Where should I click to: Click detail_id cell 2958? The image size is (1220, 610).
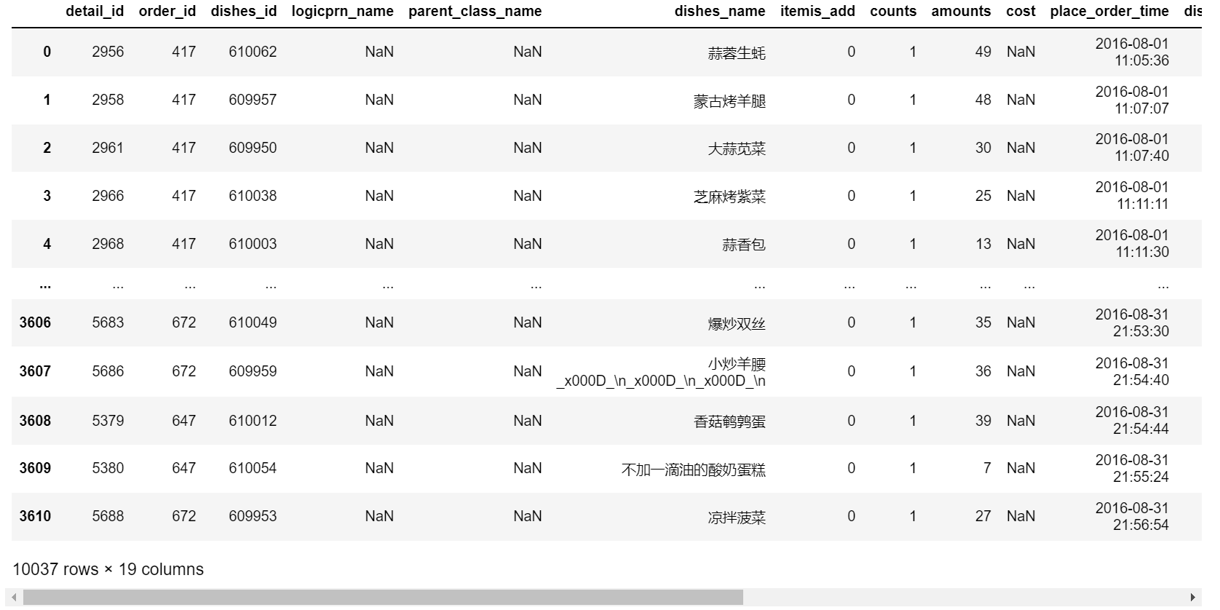108,100
